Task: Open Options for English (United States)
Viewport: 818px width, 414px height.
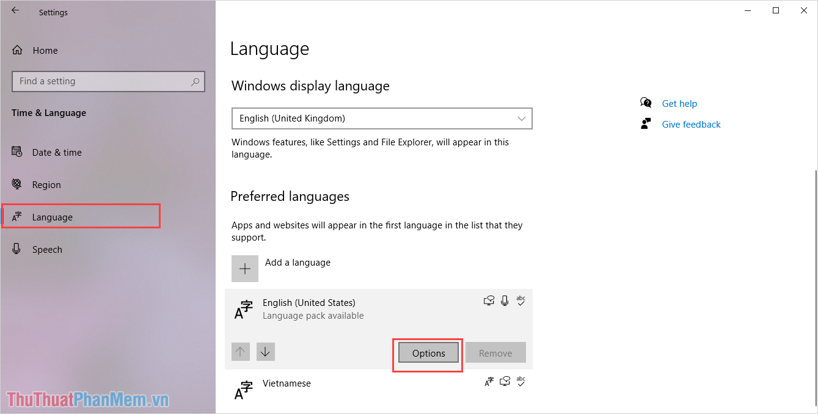Action: tap(428, 353)
